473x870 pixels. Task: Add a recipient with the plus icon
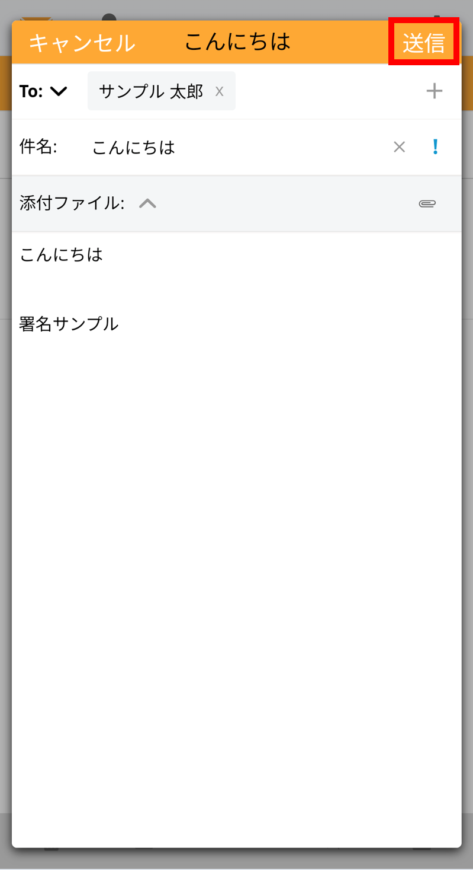(435, 91)
